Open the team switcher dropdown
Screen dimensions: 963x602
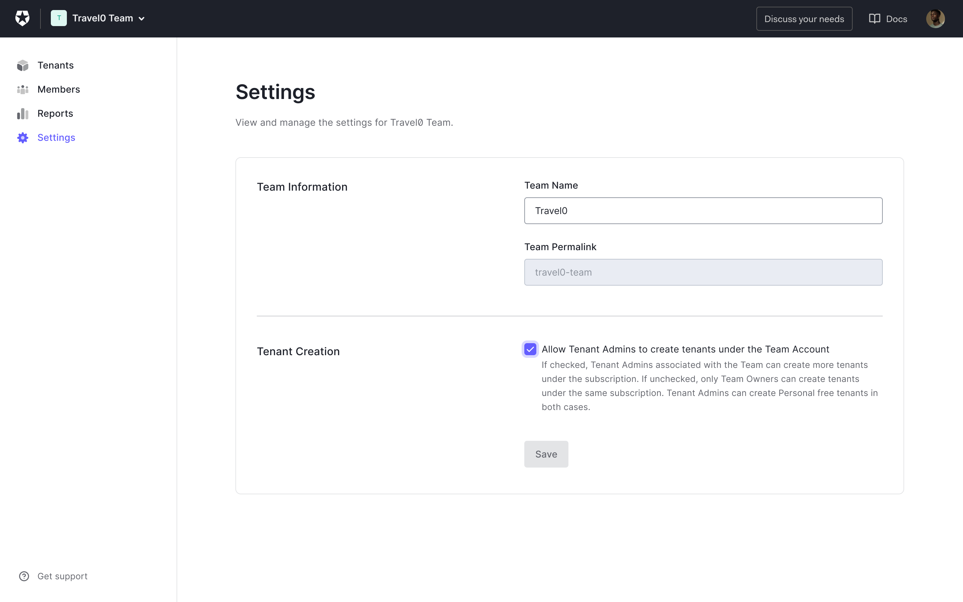99,19
